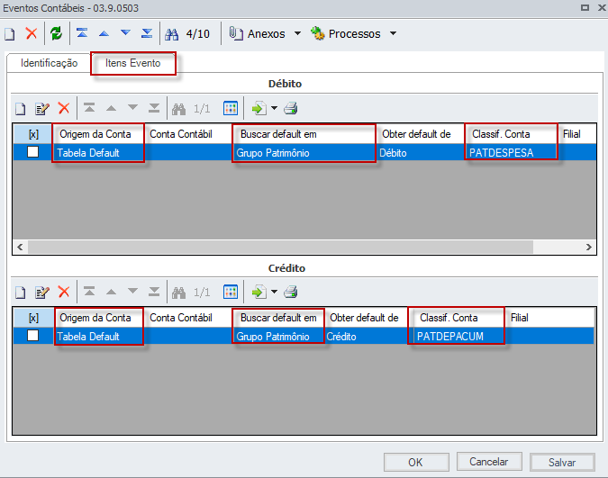Click Débito toolbar binoculars search icon
Image resolution: width=608 pixels, height=478 pixels.
coord(178,109)
